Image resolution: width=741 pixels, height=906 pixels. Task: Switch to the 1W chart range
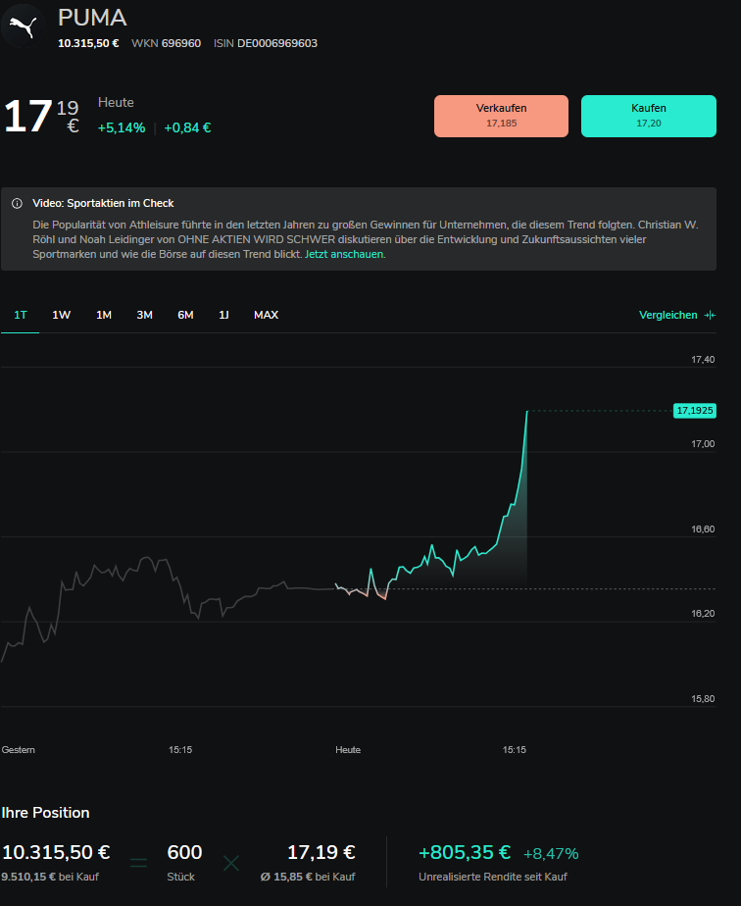click(x=62, y=316)
